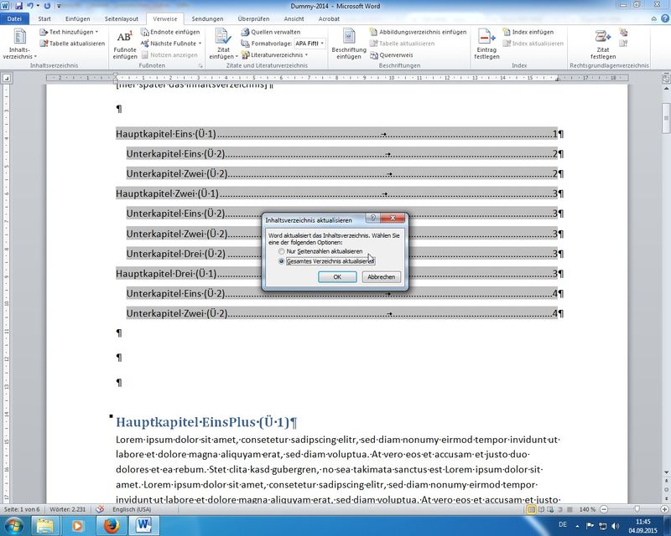The width and height of the screenshot is (671, 536).
Task: Select Print Layout view icon
Action: click(x=531, y=509)
